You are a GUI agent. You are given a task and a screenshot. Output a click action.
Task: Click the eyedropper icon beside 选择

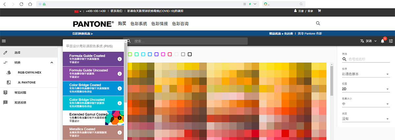pos(5,52)
